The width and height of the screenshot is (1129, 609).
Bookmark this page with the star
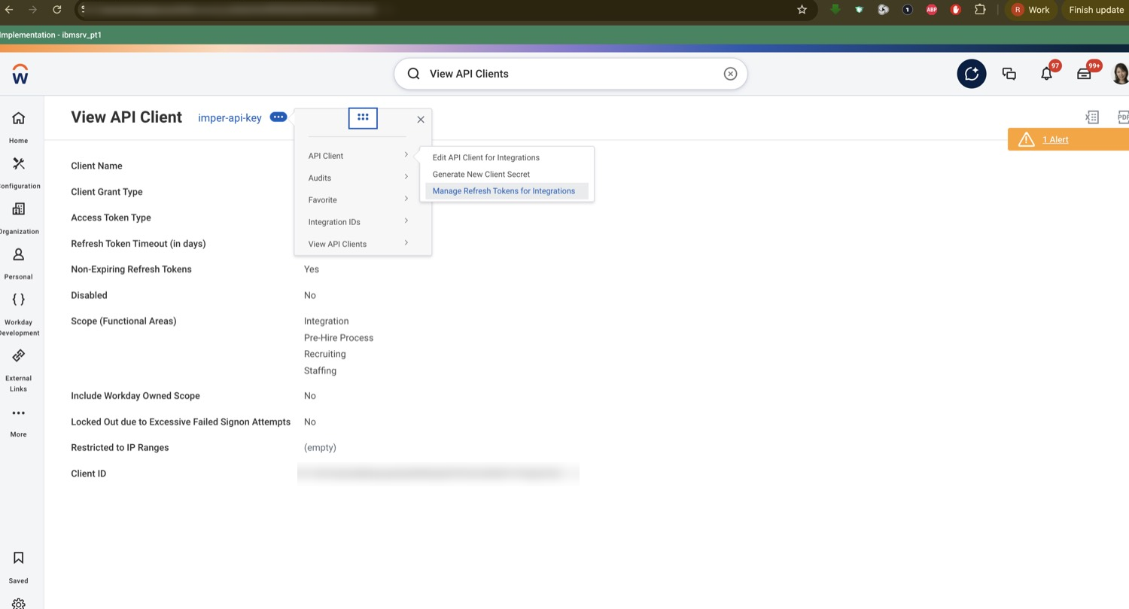tap(802, 10)
